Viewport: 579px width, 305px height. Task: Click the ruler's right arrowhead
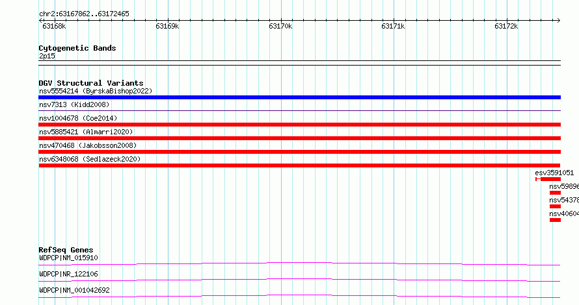pos(559,20)
